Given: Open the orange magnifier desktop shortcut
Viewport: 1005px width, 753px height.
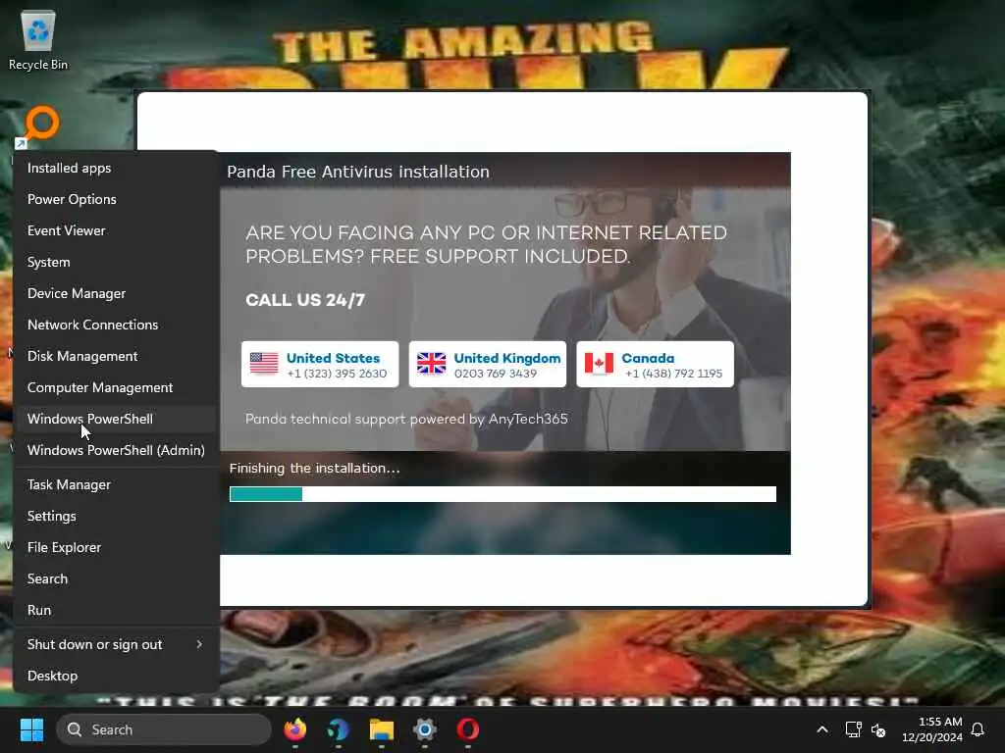Looking at the screenshot, I should [x=38, y=126].
